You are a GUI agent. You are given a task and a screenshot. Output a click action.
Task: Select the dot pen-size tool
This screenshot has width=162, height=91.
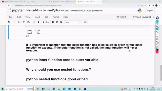point(157,34)
